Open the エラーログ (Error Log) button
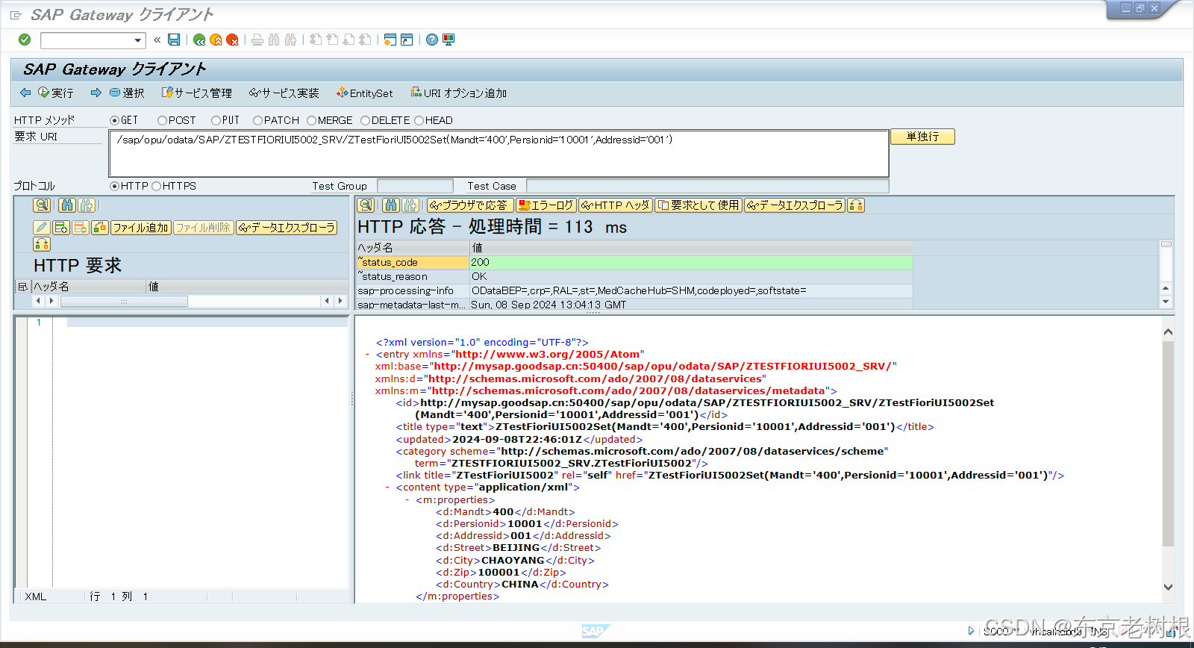 546,205
